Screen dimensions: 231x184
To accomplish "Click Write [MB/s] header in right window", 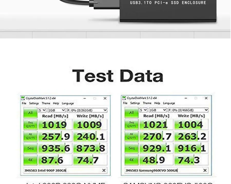I will pos(191,116).
